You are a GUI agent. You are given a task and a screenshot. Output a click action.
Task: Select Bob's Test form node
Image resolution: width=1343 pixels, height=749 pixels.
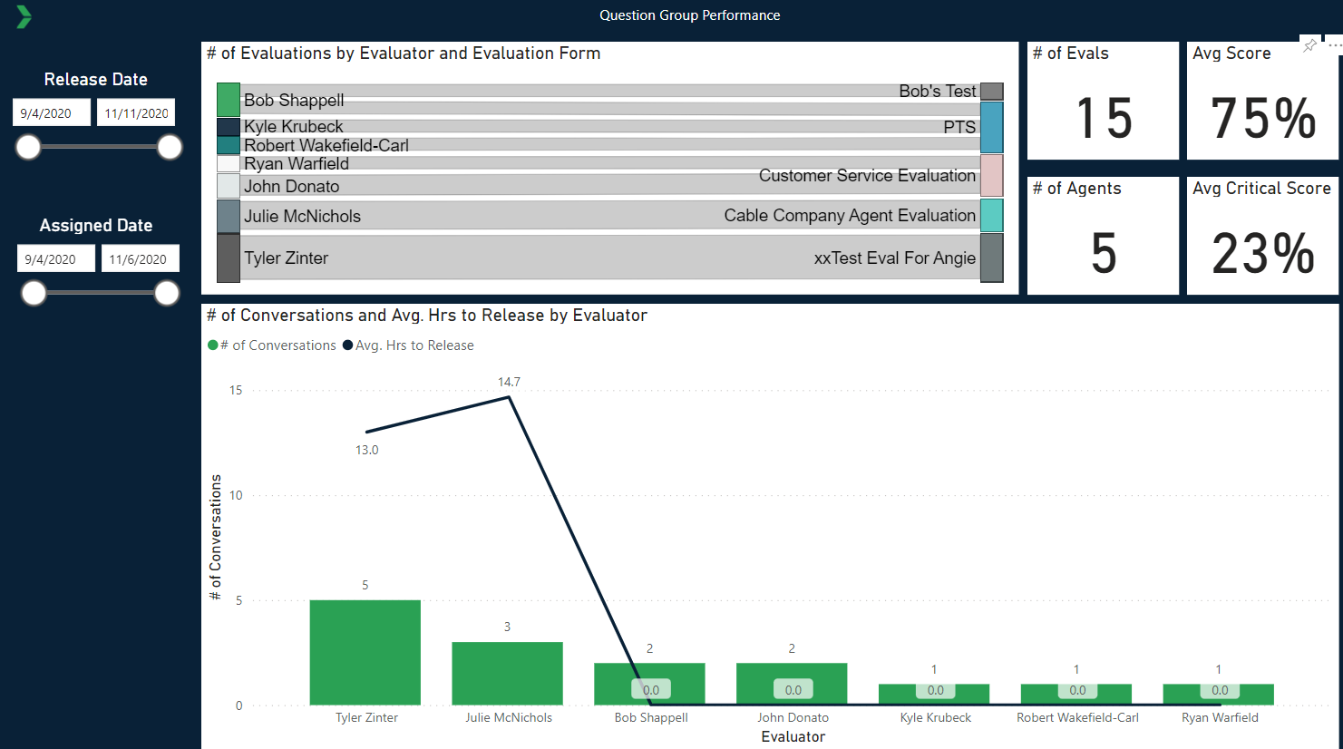coord(992,92)
